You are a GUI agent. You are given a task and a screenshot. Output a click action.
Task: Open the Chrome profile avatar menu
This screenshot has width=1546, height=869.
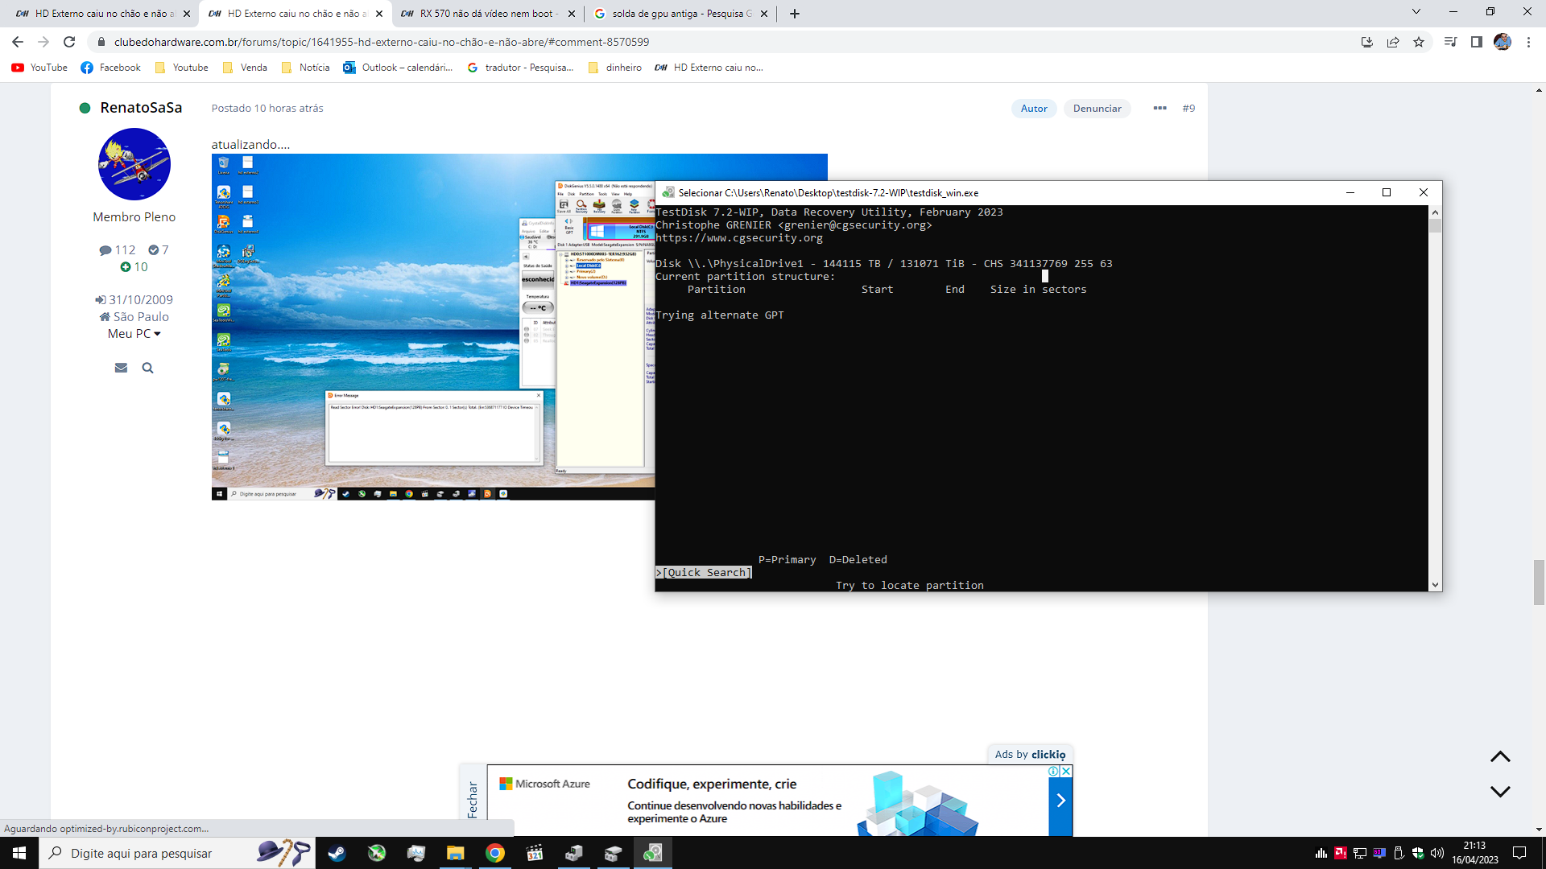pos(1503,42)
